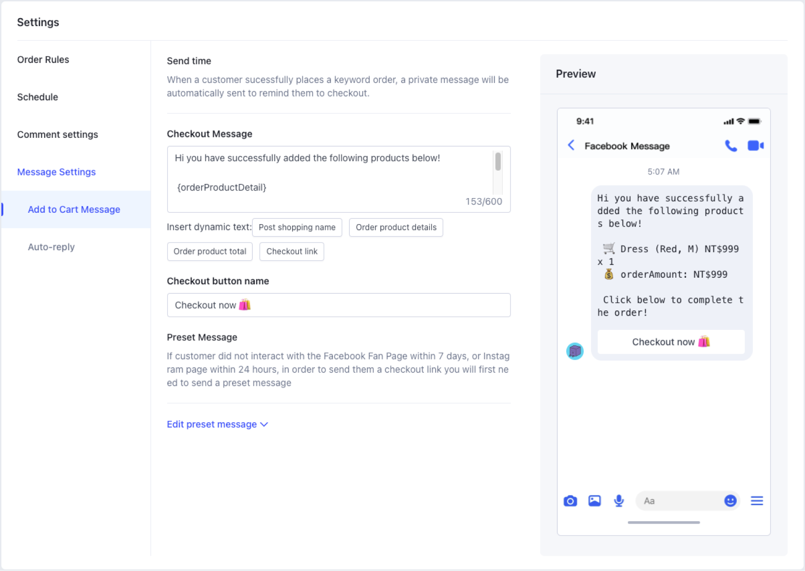The image size is (805, 571).
Task: Open Comment settings
Action: [x=57, y=135]
